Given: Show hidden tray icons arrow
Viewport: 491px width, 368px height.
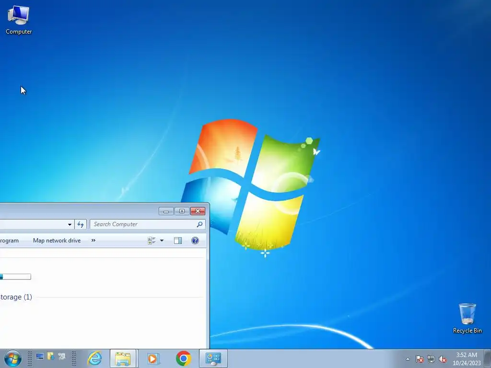Looking at the screenshot, I should click(408, 359).
